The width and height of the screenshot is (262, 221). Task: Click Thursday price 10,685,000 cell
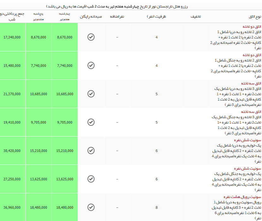pos(39,94)
